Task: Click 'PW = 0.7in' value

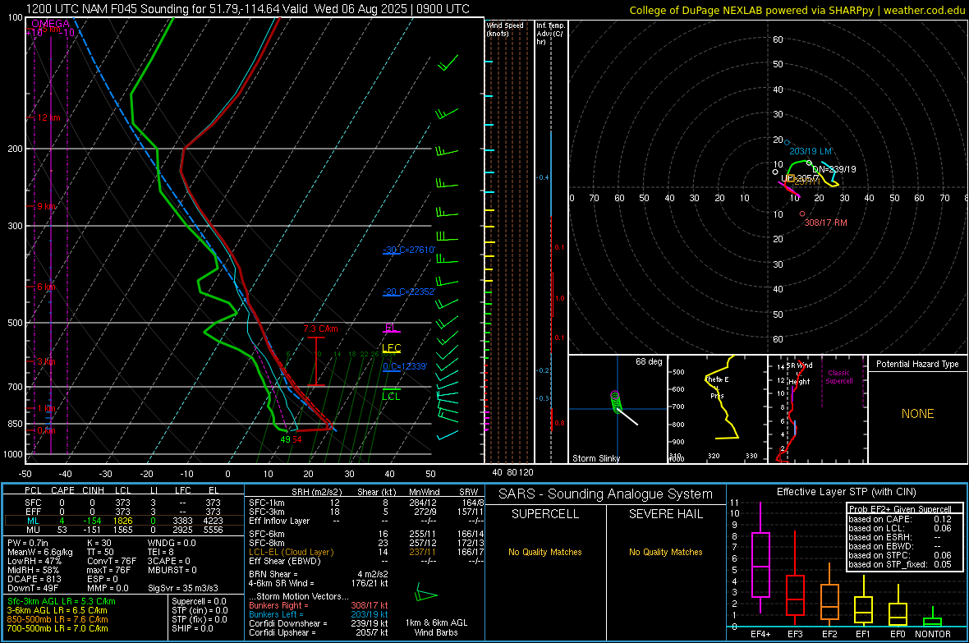Action: click(26, 543)
